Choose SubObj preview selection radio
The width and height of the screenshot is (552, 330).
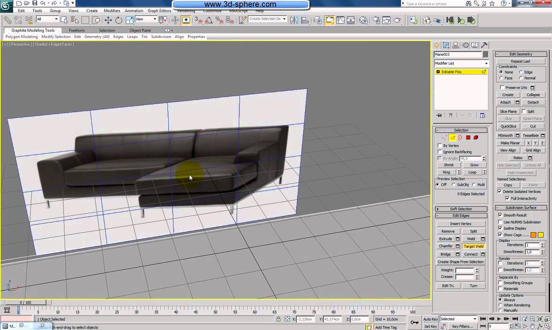tap(454, 185)
